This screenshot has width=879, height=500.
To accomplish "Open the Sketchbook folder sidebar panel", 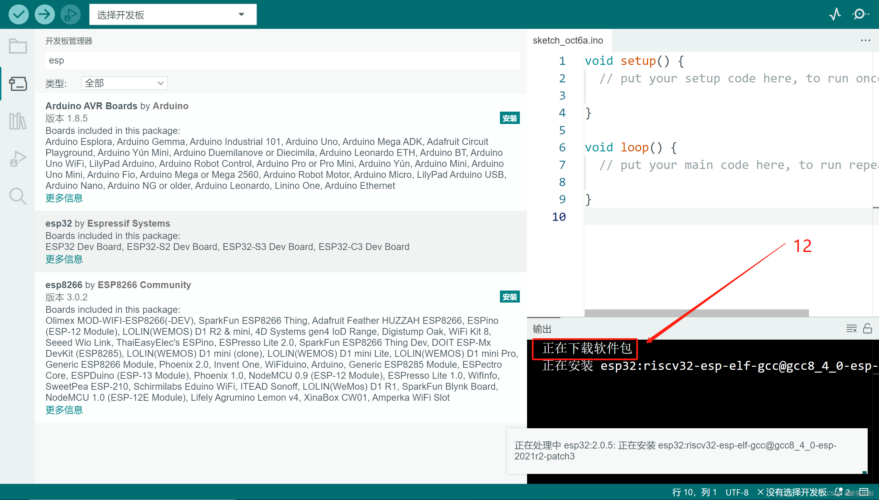I will coord(18,46).
